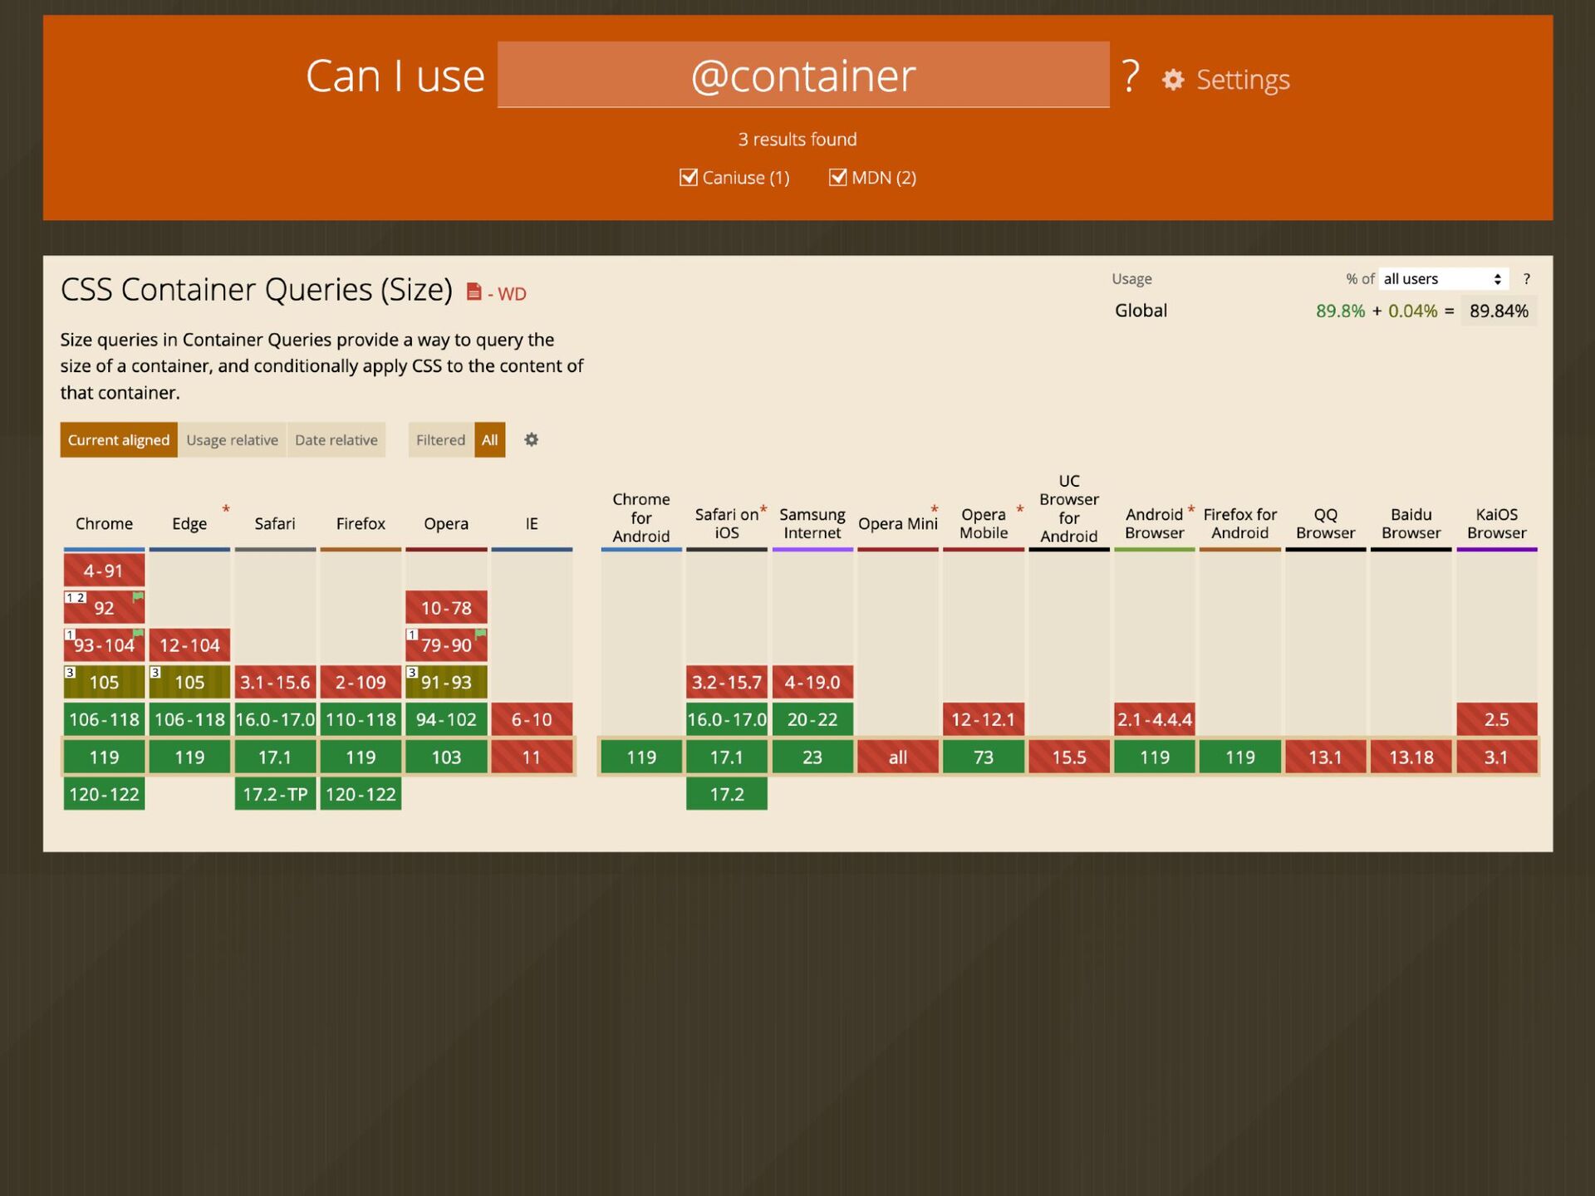Screen dimensions: 1595x1196
Task: Click Opera Mobile note asterisk
Action: pyautogui.click(x=1019, y=509)
